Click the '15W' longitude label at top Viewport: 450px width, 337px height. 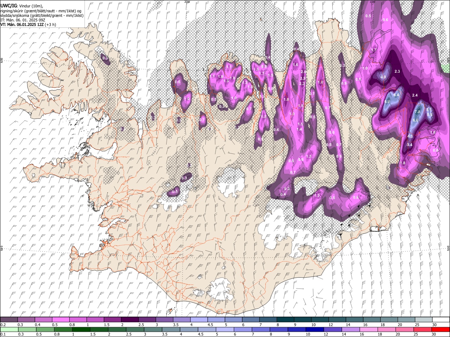[x=373, y=2]
